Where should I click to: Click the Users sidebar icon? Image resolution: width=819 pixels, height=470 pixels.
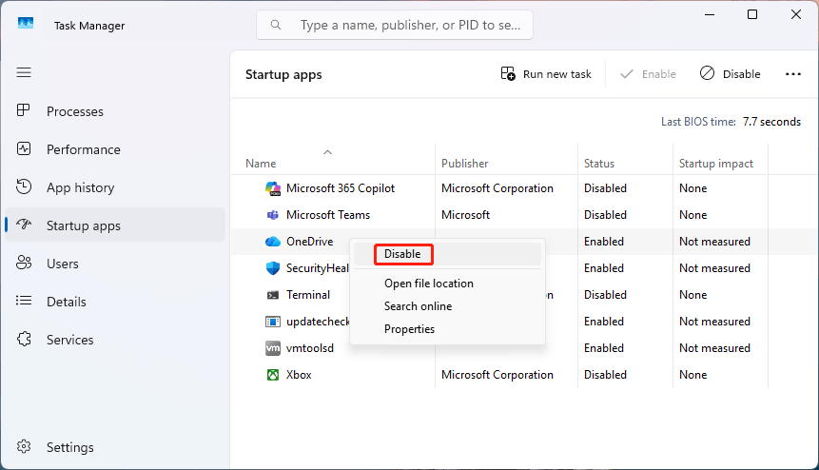24,263
